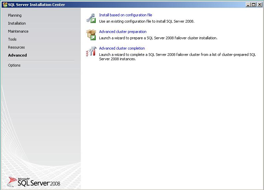Go to the Planning section

tap(15, 15)
